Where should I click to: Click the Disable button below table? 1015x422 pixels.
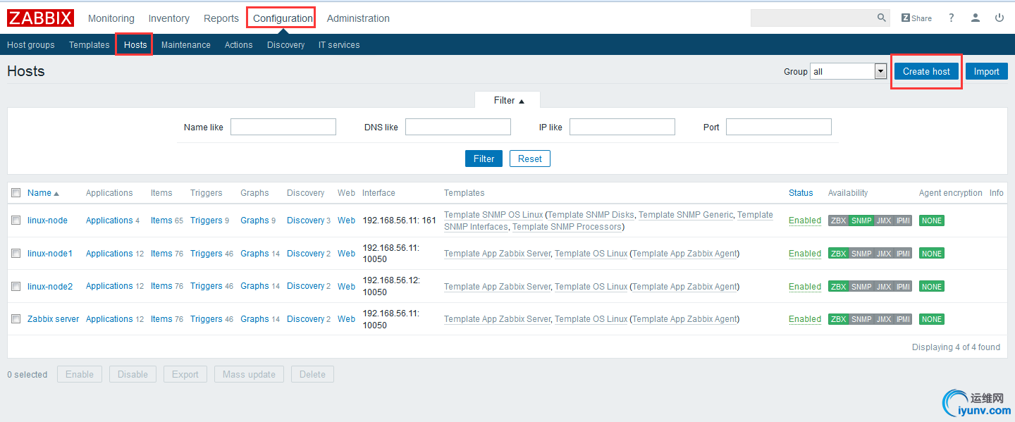point(133,374)
